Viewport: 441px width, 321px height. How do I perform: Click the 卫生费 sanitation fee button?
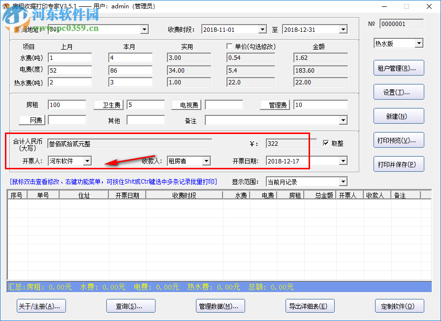(x=108, y=105)
